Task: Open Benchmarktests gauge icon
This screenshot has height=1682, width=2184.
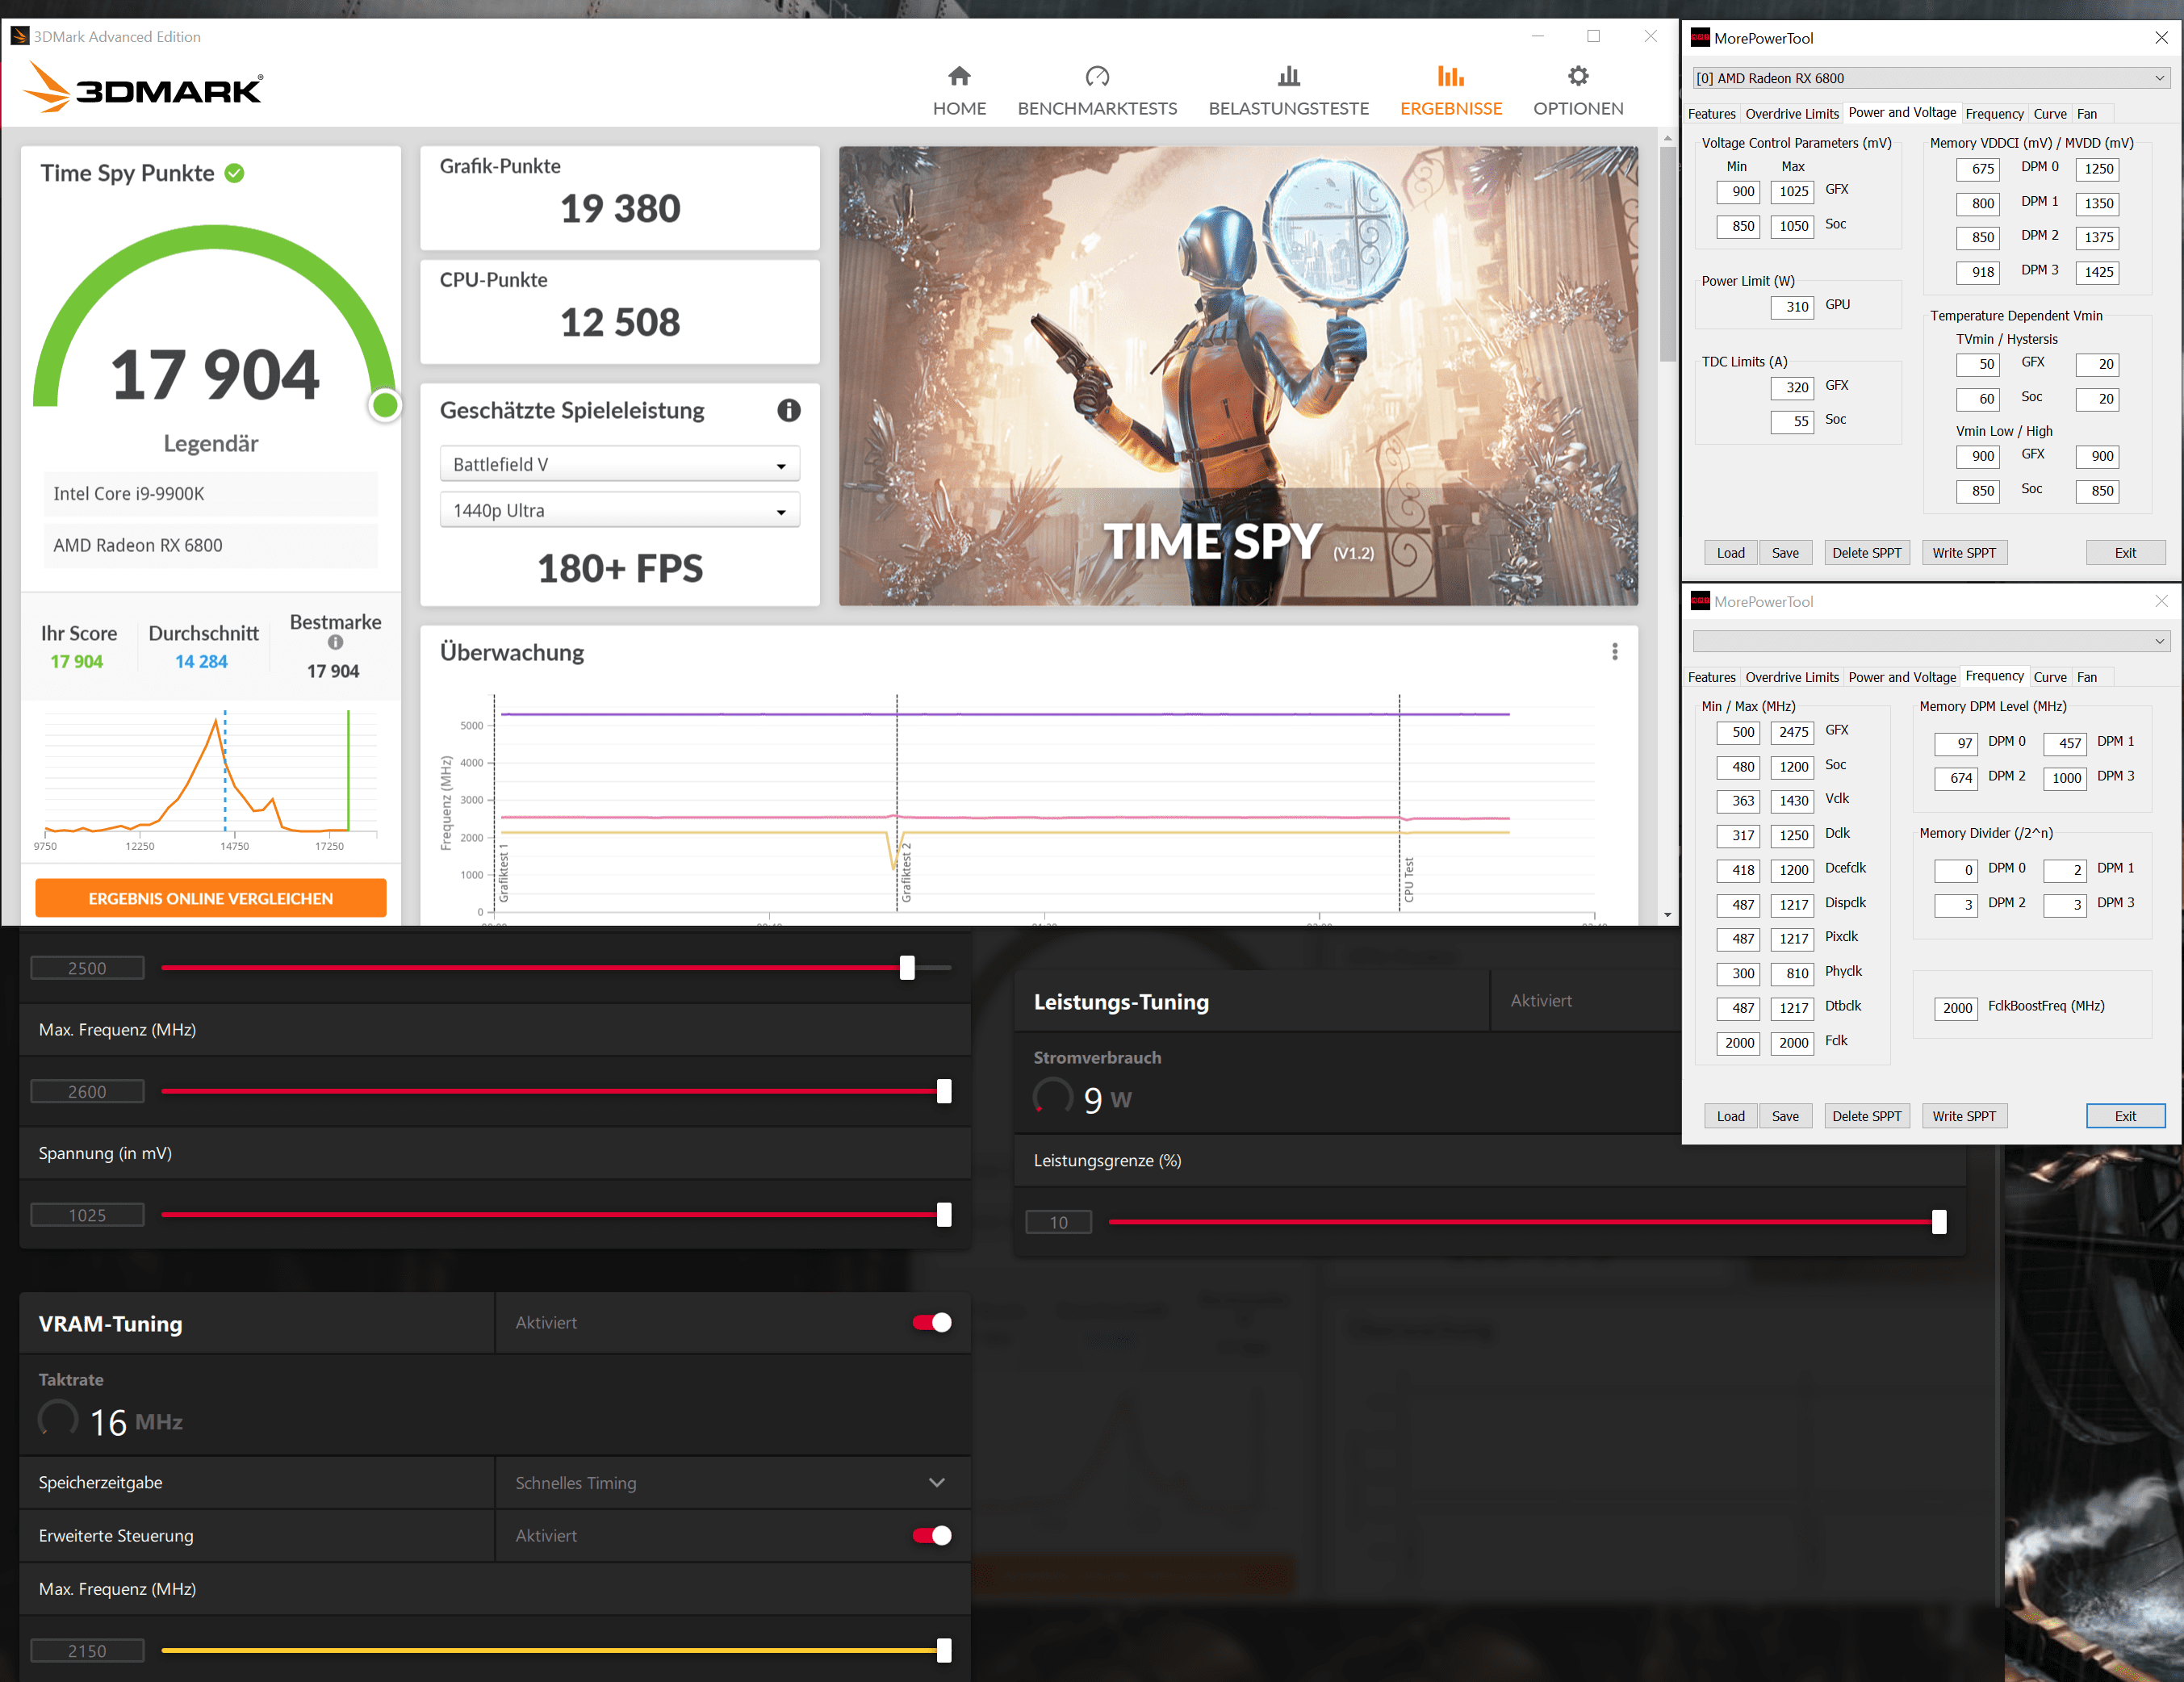Action: click(x=1097, y=76)
